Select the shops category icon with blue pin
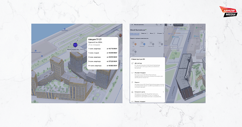 [142, 44]
